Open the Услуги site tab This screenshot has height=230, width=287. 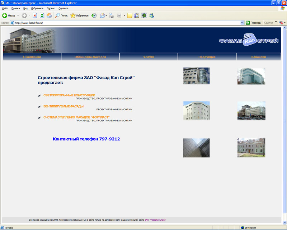pos(149,57)
